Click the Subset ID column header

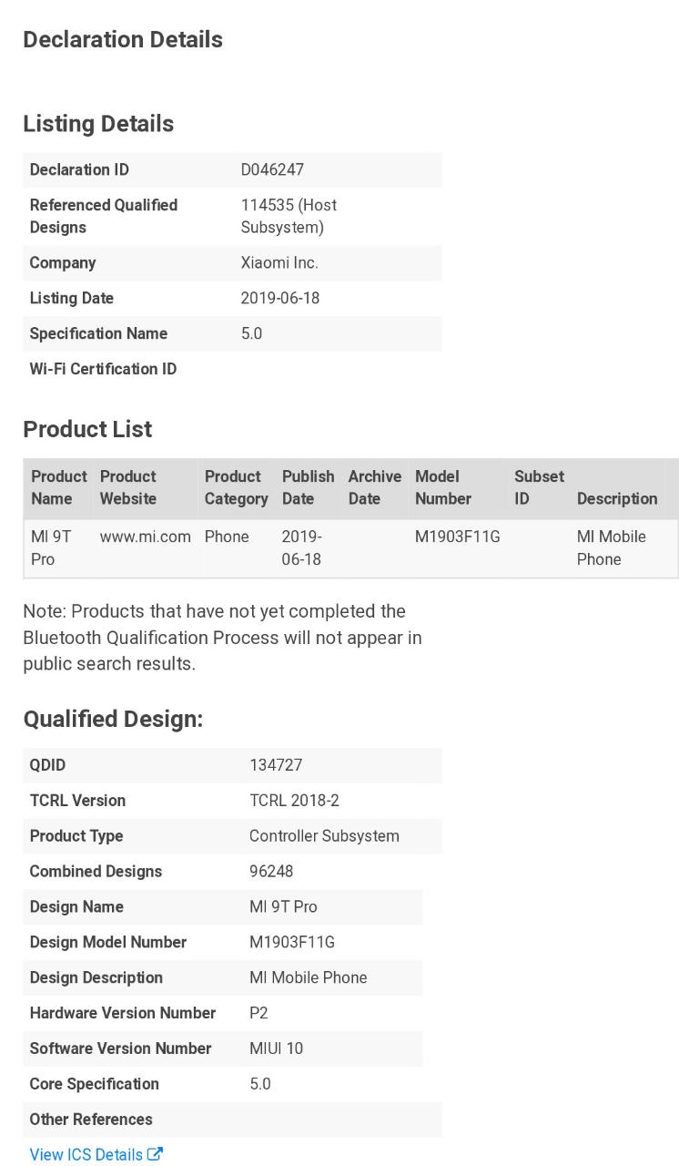tap(539, 487)
